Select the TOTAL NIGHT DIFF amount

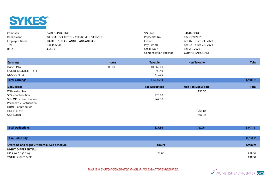(x=252, y=157)
